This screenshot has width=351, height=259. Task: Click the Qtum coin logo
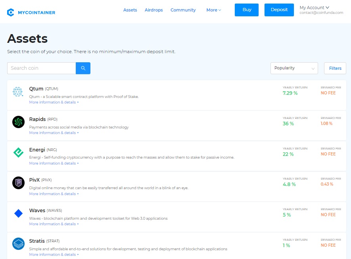click(x=18, y=92)
